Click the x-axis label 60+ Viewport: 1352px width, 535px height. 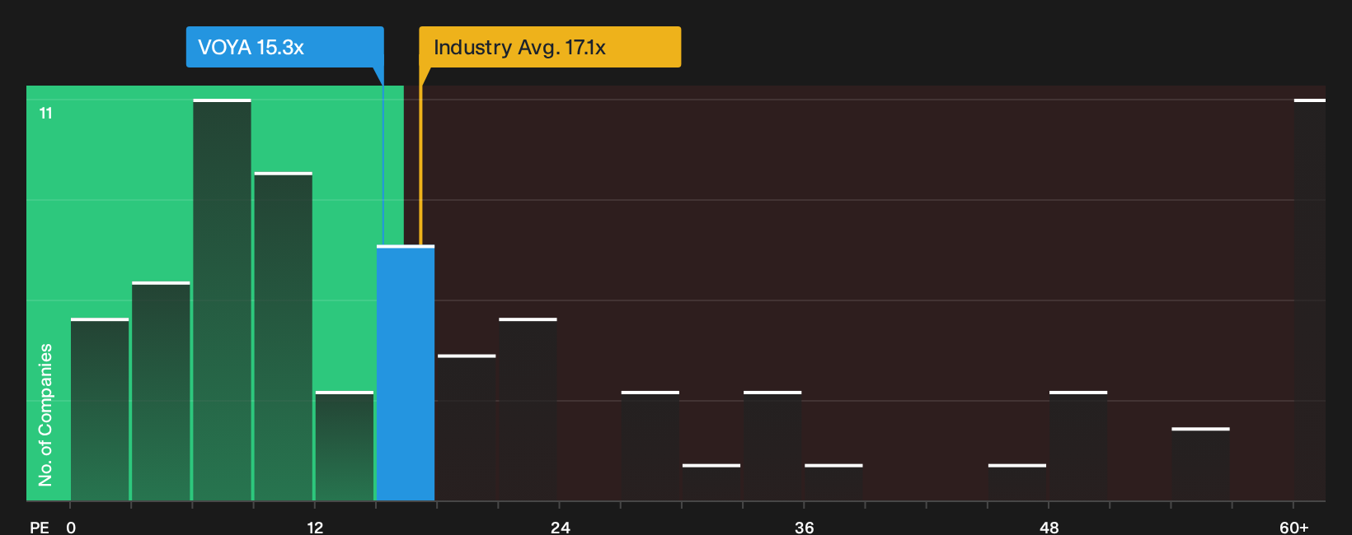pyautogui.click(x=1293, y=527)
